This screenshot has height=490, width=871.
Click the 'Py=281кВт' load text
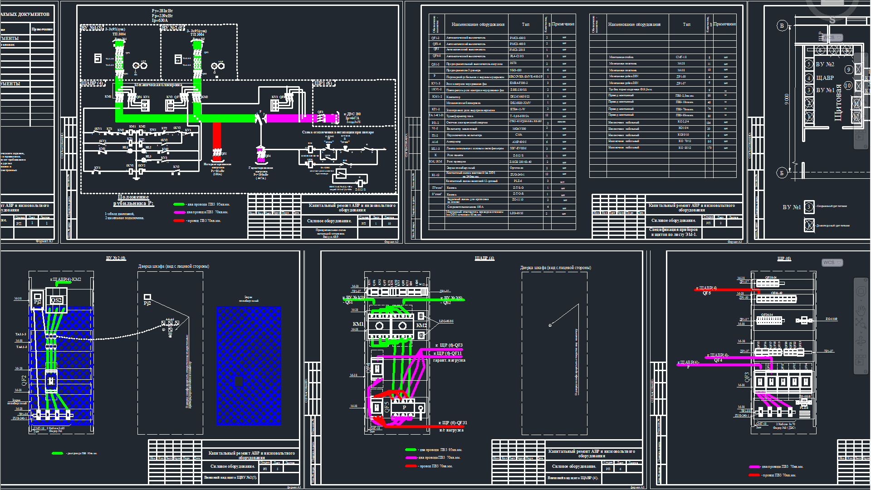[162, 11]
